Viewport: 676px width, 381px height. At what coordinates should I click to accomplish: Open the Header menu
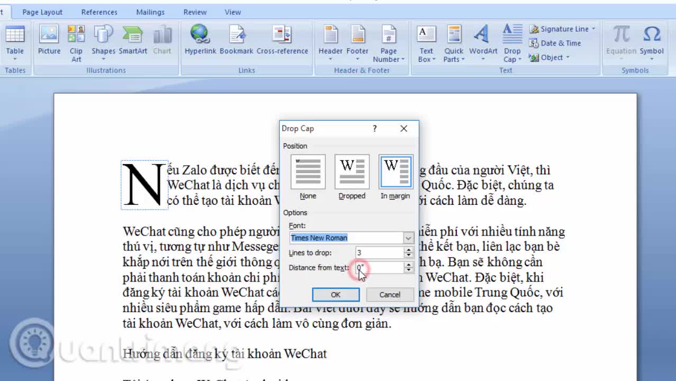tap(331, 42)
